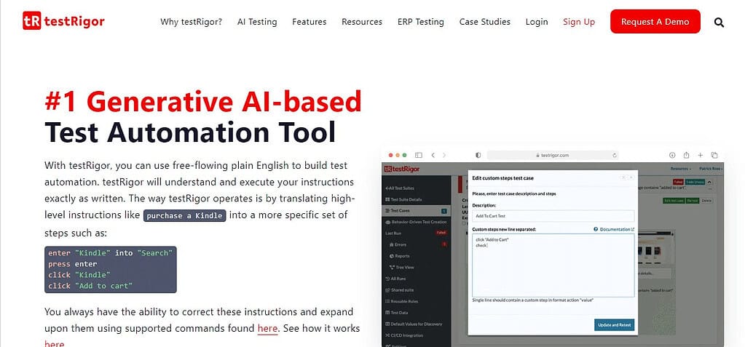Click the testRigor logo in the page header
The height and width of the screenshot is (347, 745).
(x=63, y=21)
